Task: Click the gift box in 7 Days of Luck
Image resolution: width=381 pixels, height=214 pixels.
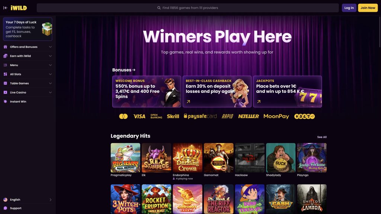Action: point(47,29)
